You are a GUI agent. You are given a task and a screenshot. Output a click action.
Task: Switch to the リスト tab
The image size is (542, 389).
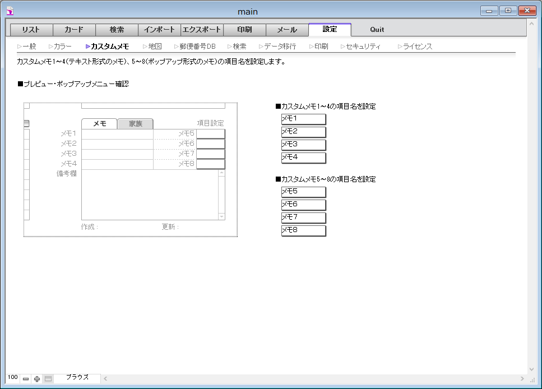(31, 30)
